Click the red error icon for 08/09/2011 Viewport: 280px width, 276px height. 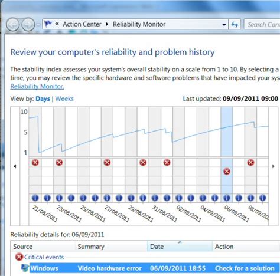tap(250, 163)
